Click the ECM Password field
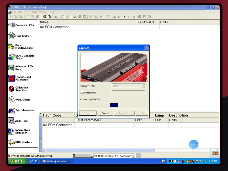The image size is (228, 171). (x=128, y=92)
